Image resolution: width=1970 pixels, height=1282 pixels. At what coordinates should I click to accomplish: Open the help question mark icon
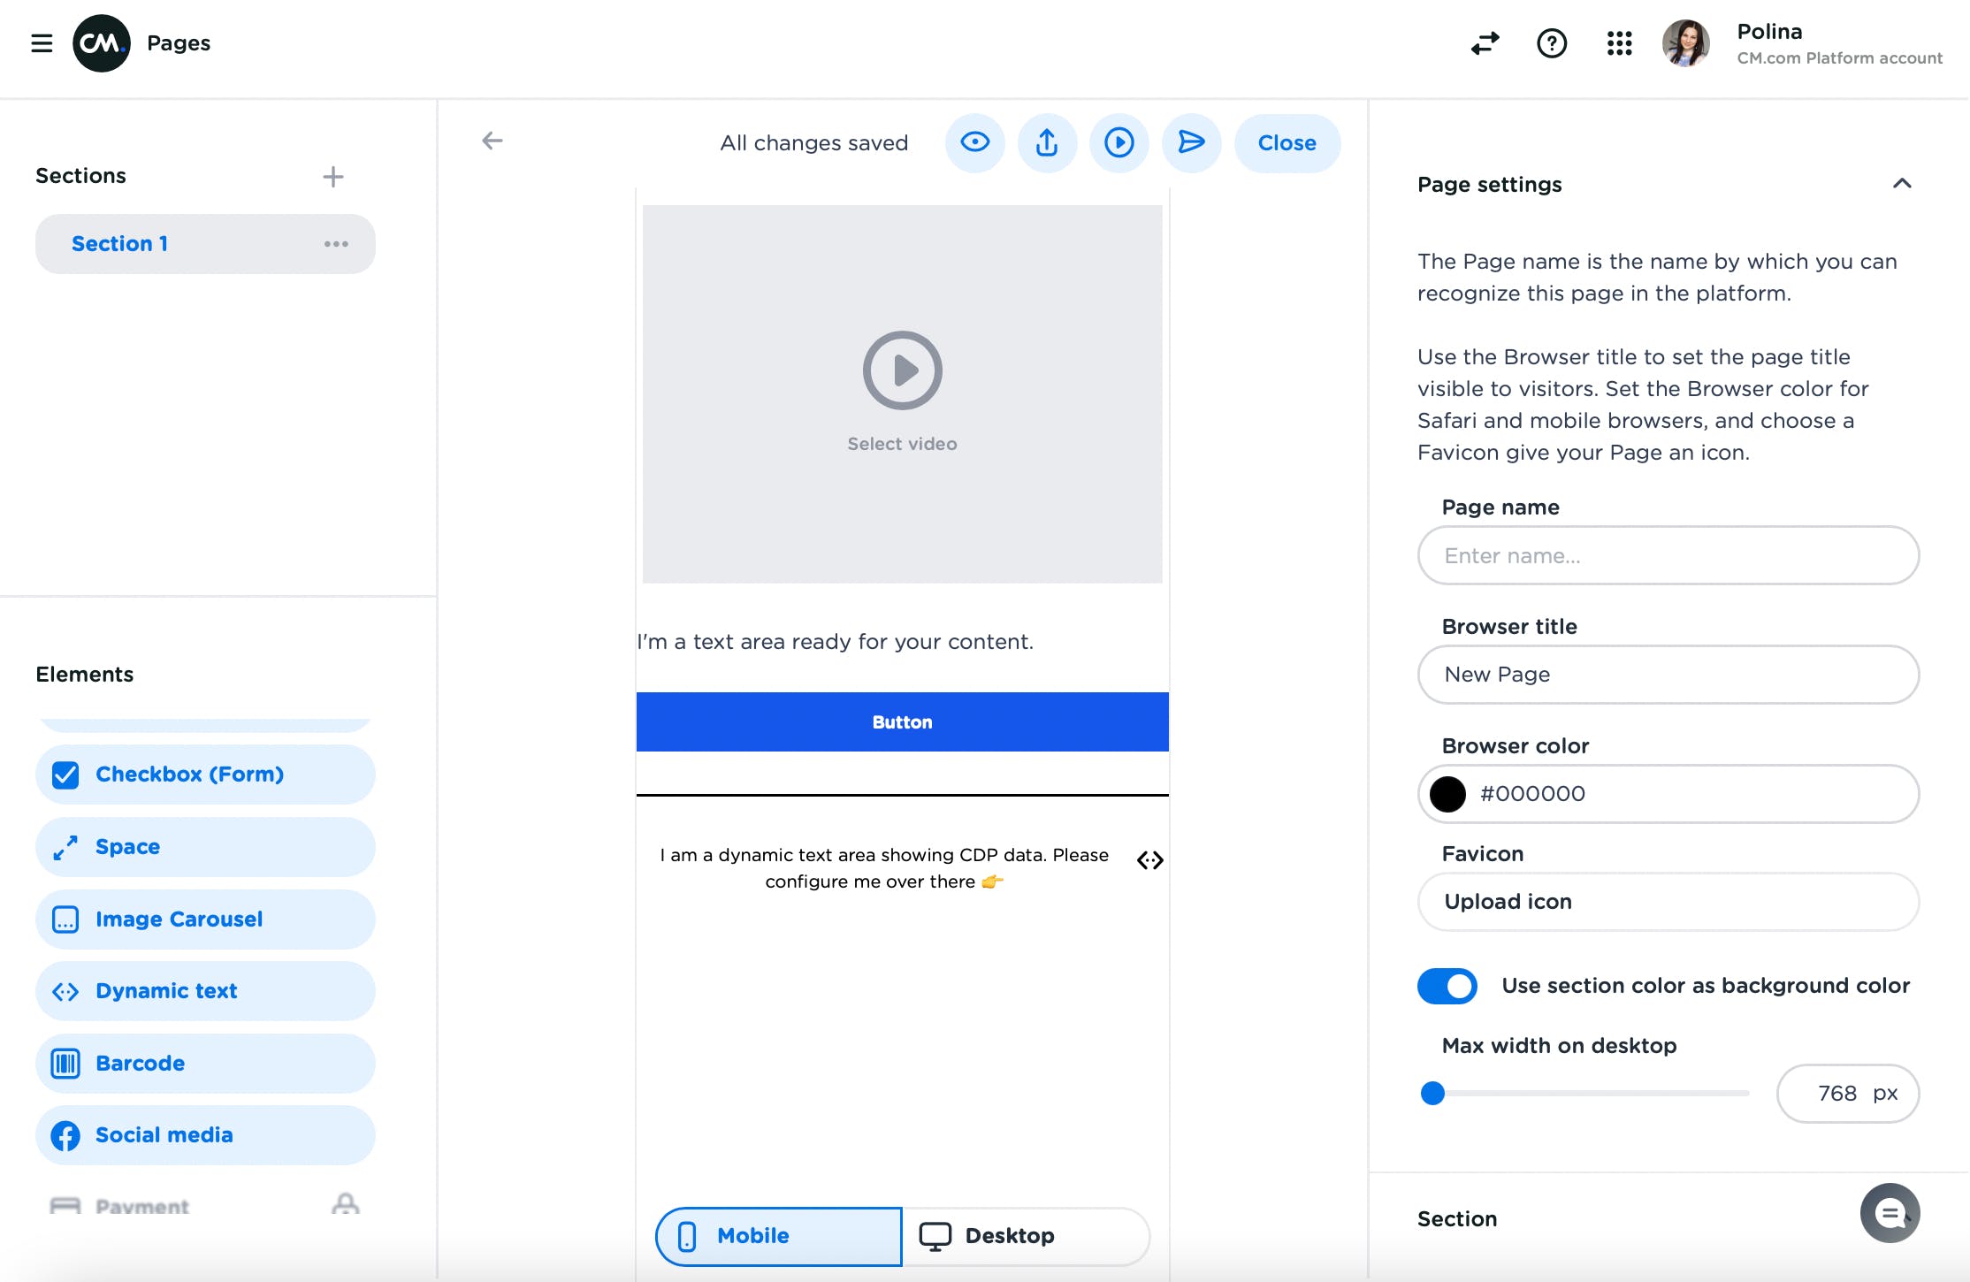point(1552,43)
